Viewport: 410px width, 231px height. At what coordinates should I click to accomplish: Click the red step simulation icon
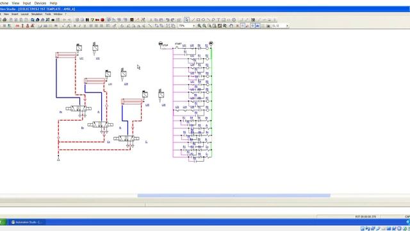coord(97,20)
